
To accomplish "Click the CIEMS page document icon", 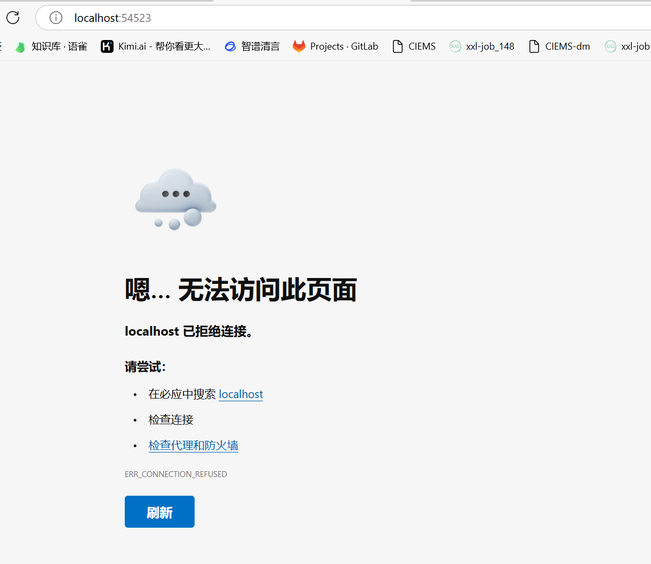I will coord(398,46).
